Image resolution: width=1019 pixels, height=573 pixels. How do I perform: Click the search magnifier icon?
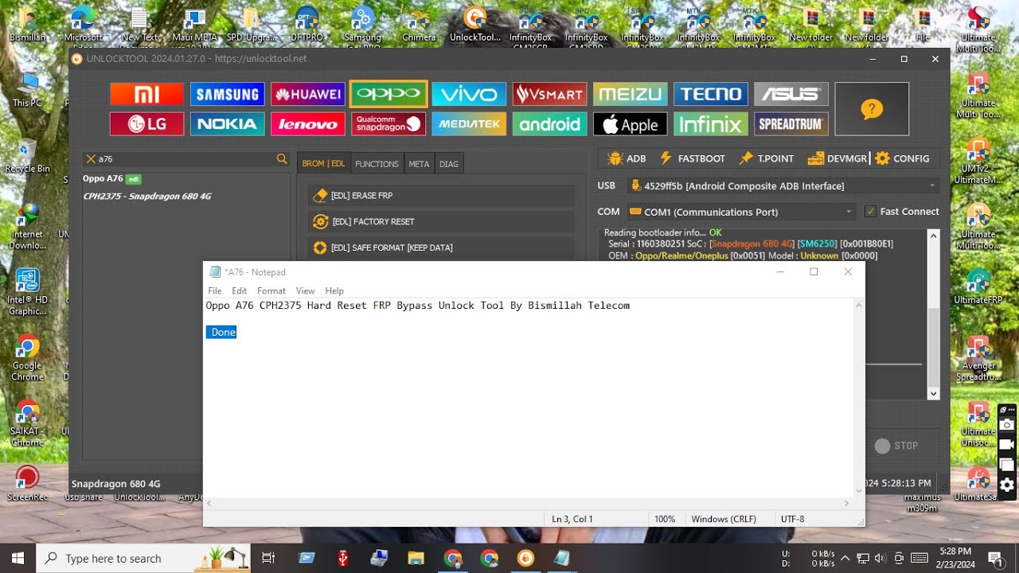[282, 159]
